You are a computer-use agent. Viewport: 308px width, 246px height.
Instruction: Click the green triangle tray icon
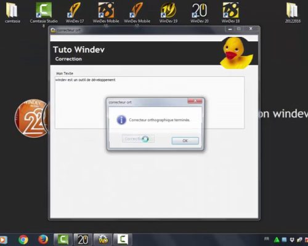click(277, 239)
